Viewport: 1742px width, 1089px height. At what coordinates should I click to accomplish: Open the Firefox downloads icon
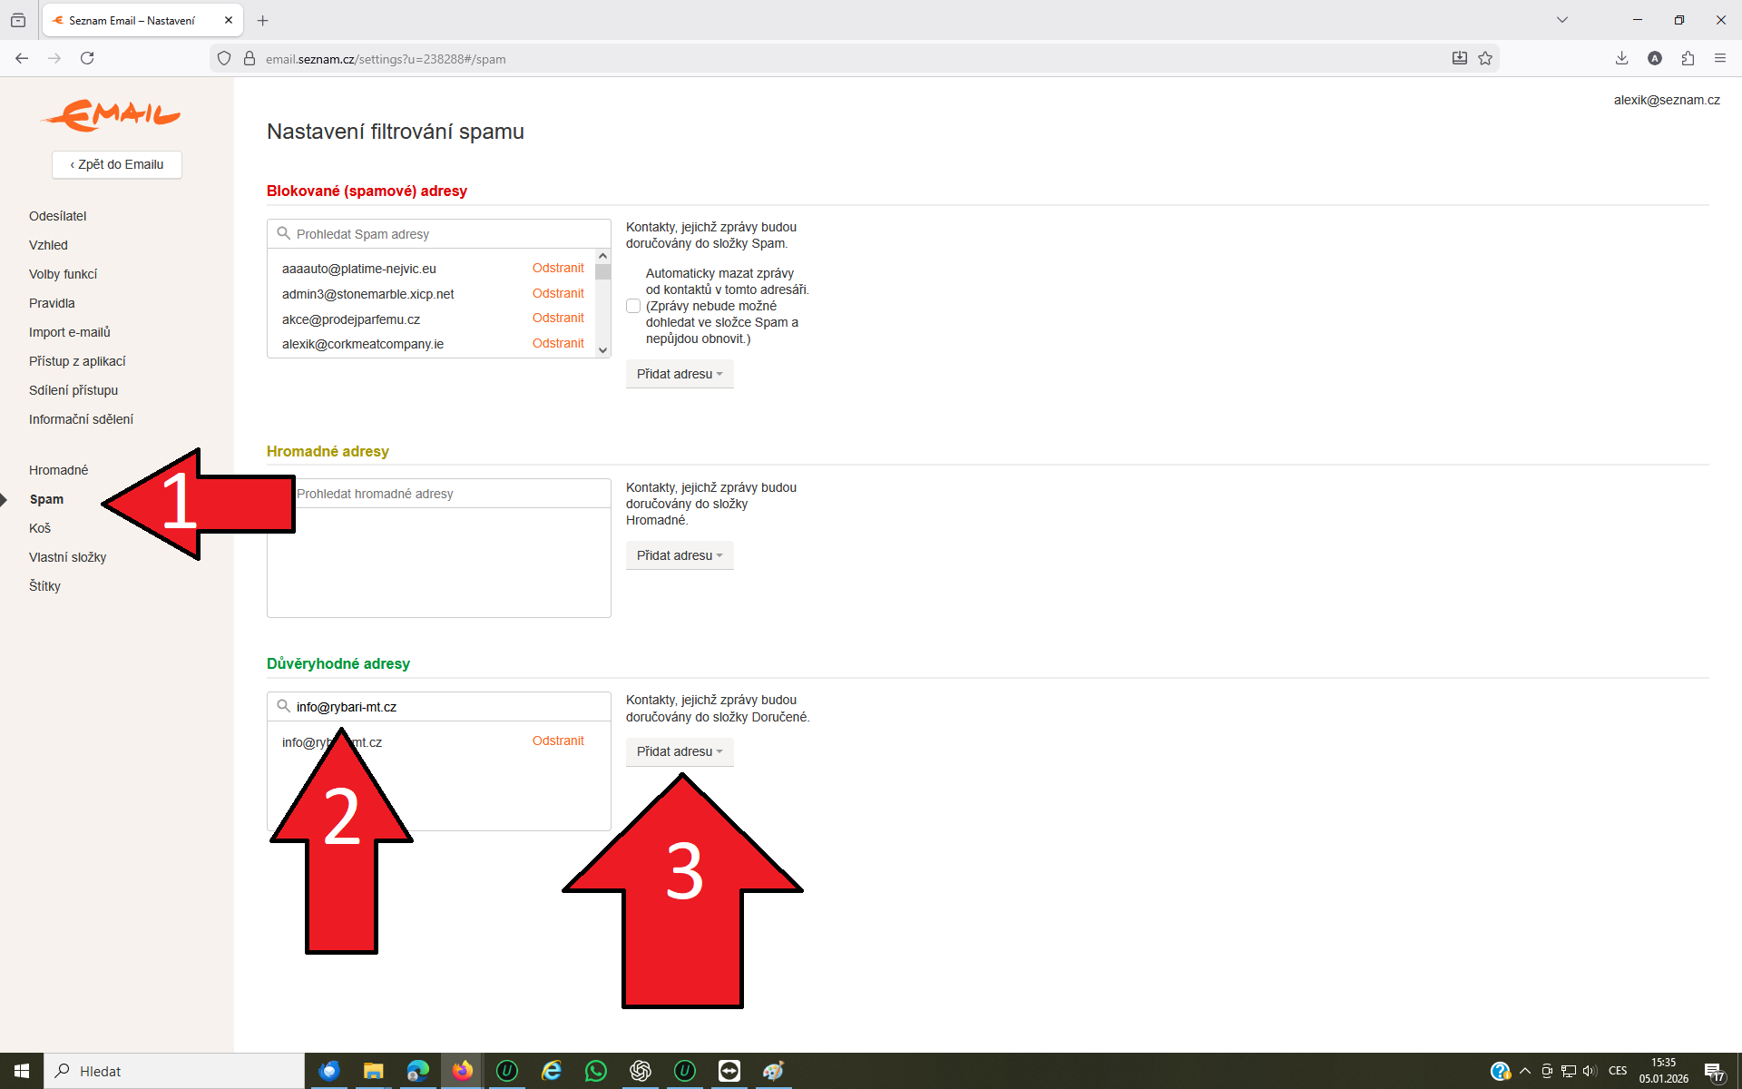pos(1621,58)
